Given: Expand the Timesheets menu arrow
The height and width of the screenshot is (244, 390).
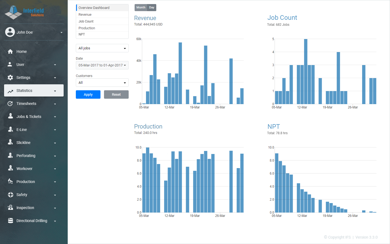Looking at the screenshot, I should (x=55, y=104).
